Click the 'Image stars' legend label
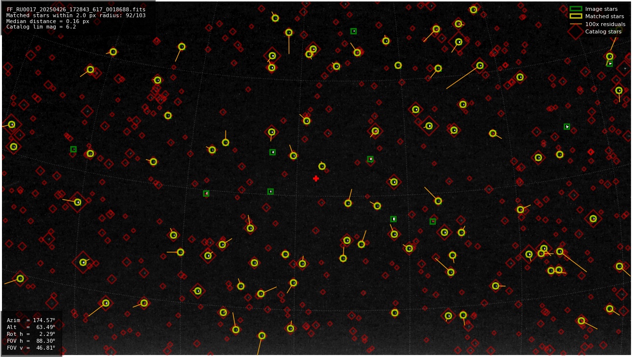 click(x=601, y=9)
